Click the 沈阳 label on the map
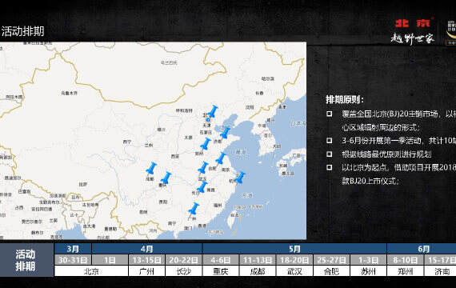456x288 pixels. 250,107
